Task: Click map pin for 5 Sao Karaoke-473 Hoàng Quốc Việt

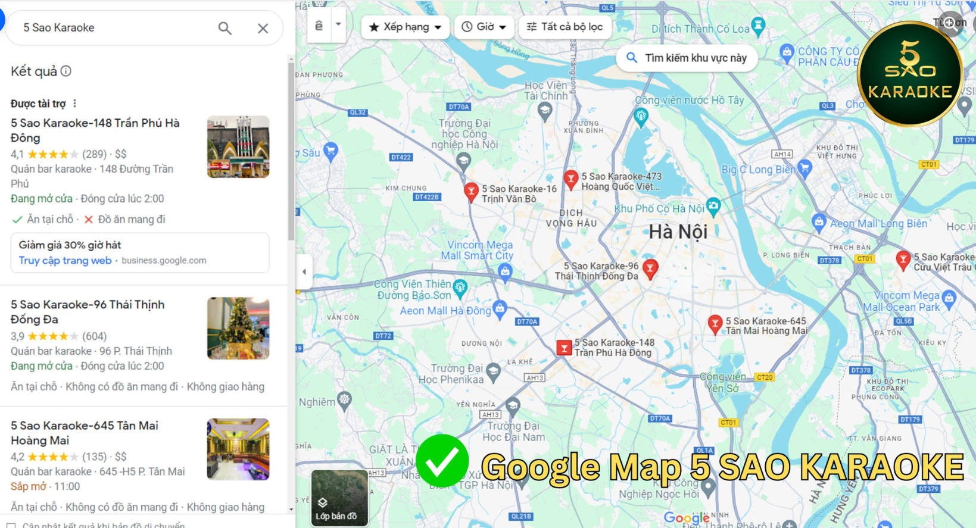Action: [570, 179]
